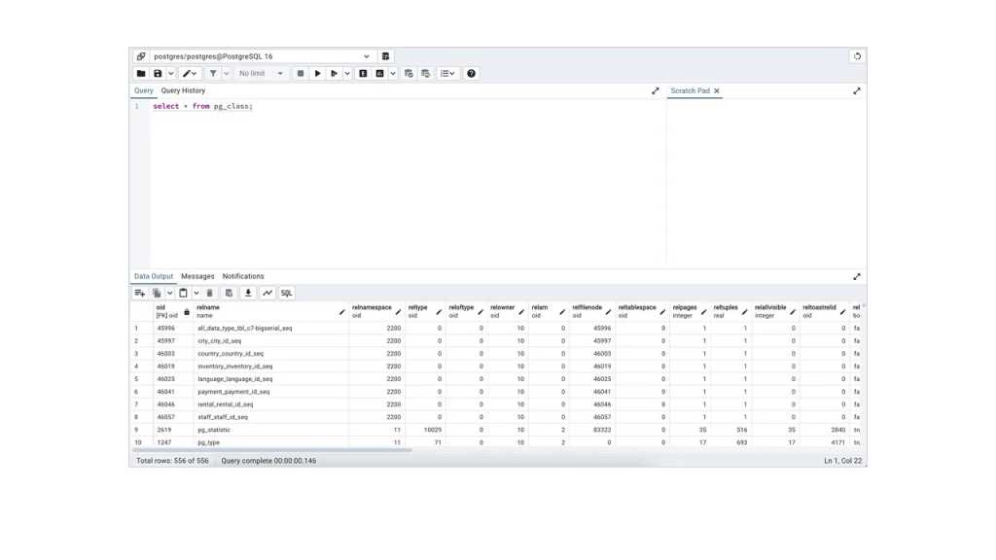Screen dimensions: 996x560
Task: Close the Scratch Pad tab
Action: [x=717, y=91]
